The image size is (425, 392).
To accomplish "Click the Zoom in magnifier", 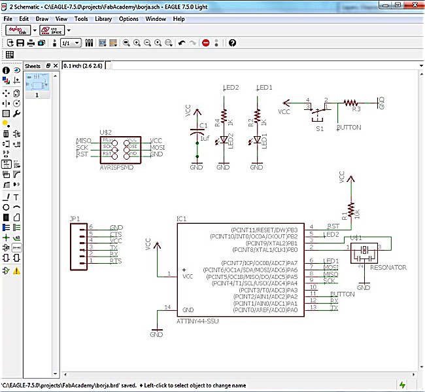I will pos(137,43).
